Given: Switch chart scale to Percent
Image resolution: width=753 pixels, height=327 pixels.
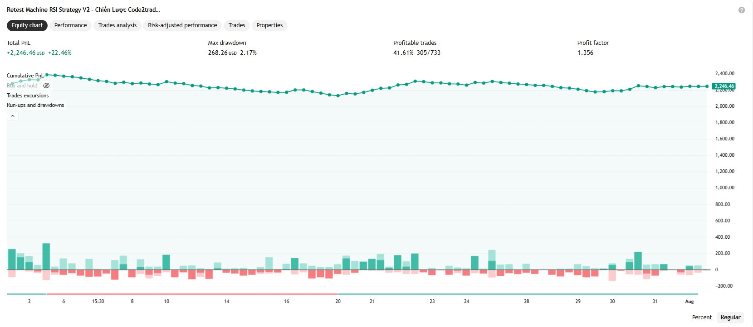Looking at the screenshot, I should point(702,317).
